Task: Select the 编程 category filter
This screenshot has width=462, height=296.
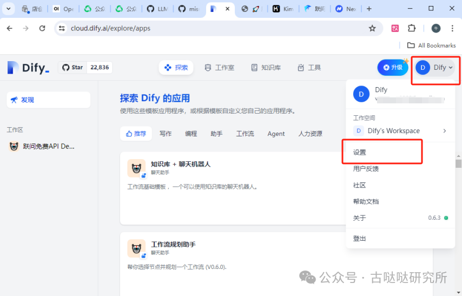Action: 191,134
